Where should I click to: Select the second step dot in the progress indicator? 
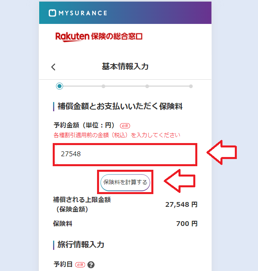[103, 86]
